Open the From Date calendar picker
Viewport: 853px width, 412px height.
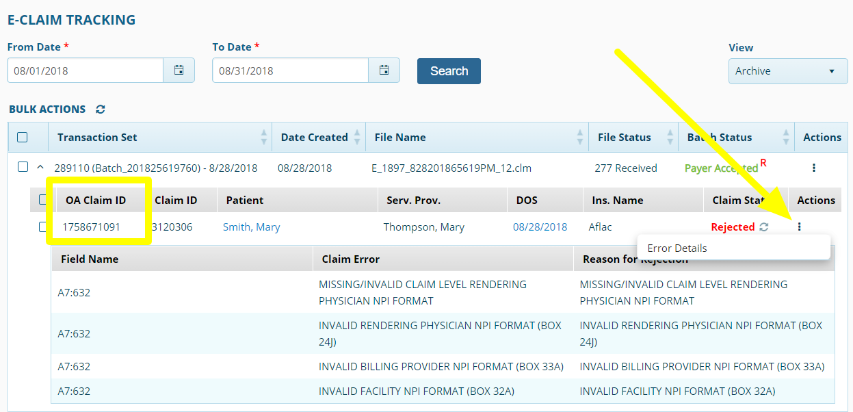point(179,70)
